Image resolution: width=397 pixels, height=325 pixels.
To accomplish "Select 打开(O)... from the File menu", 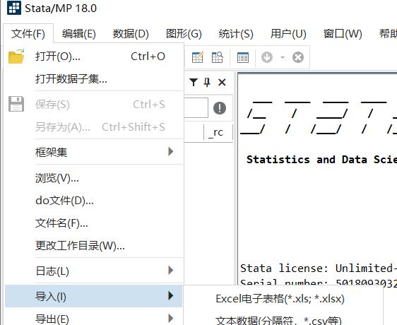I will click(x=94, y=57).
